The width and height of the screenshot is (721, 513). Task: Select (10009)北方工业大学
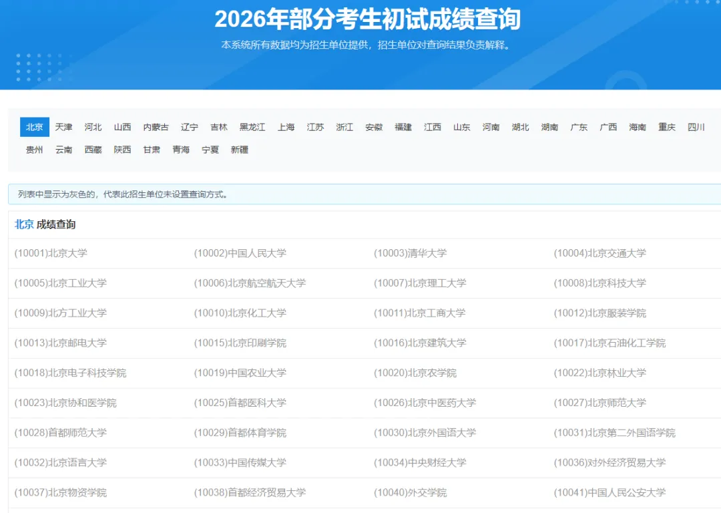(60, 313)
